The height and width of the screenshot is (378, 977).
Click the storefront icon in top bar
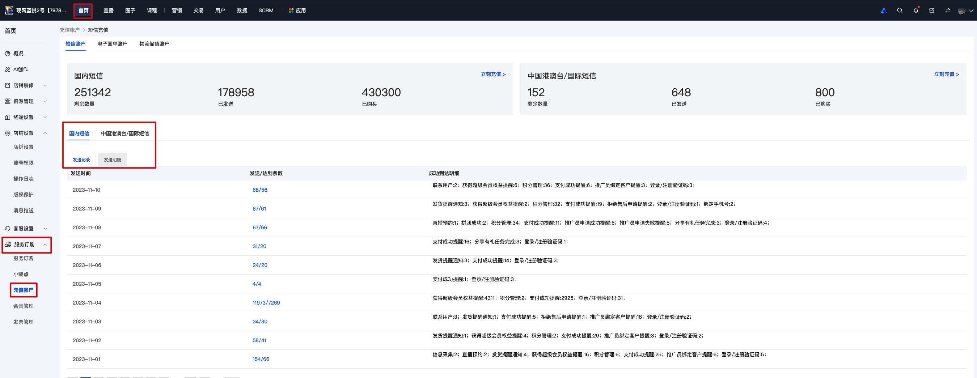932,10
